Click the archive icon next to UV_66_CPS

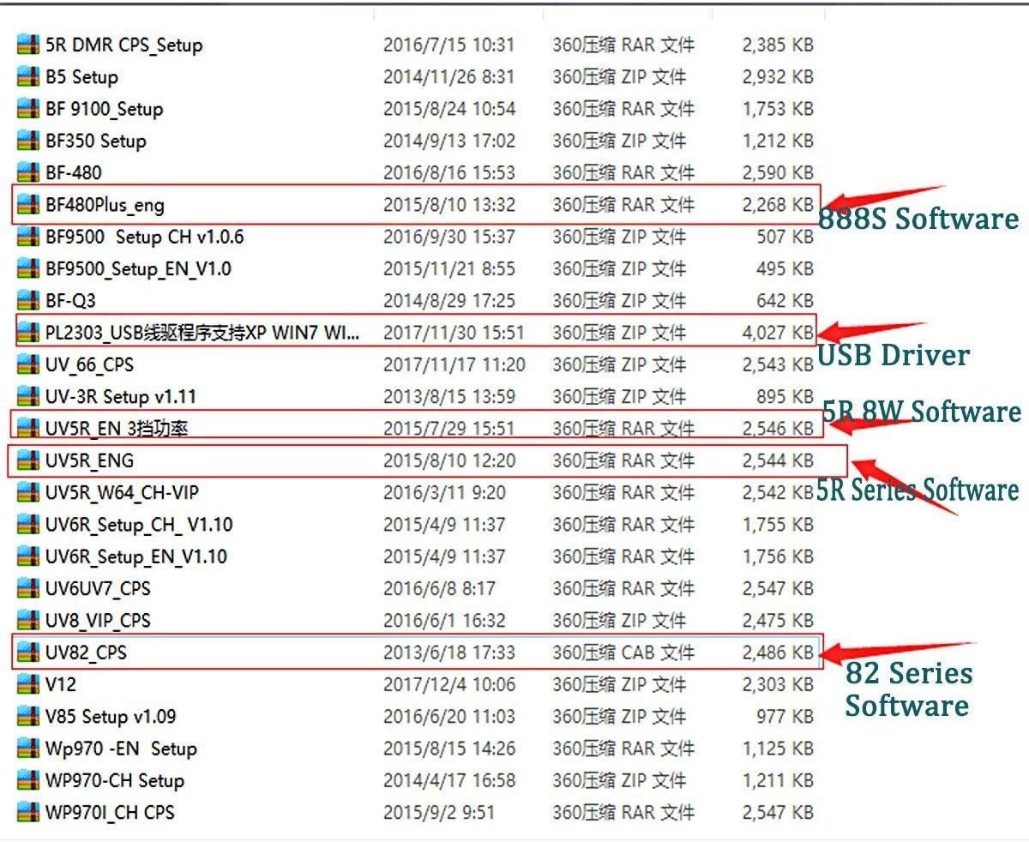(29, 365)
